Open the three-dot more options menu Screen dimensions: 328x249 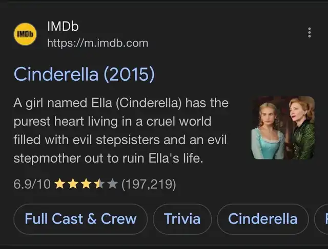[310, 33]
